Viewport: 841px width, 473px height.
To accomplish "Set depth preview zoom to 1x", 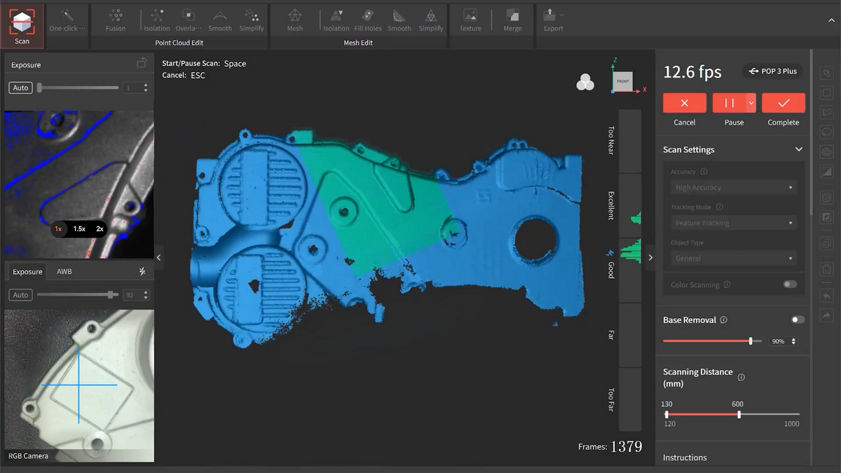I will click(x=59, y=228).
